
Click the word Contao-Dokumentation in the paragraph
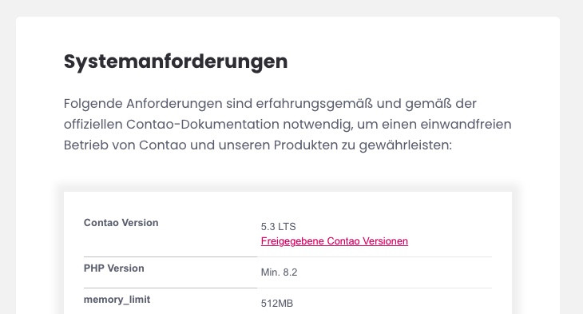pos(202,125)
